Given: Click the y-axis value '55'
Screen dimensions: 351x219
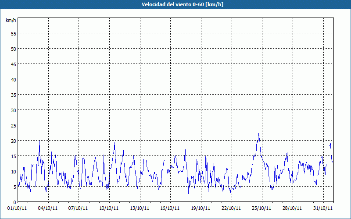Looking at the screenshot, I should coord(14,34).
